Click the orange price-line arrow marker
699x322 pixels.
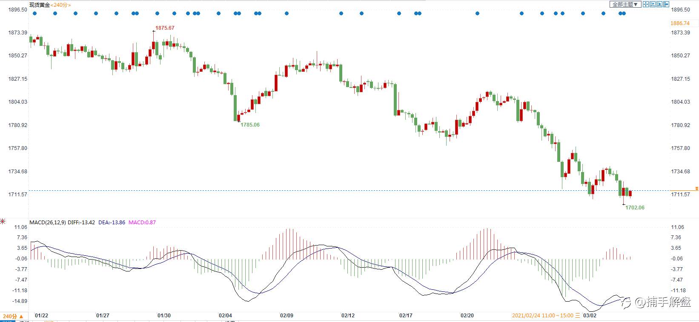[x=696, y=188]
